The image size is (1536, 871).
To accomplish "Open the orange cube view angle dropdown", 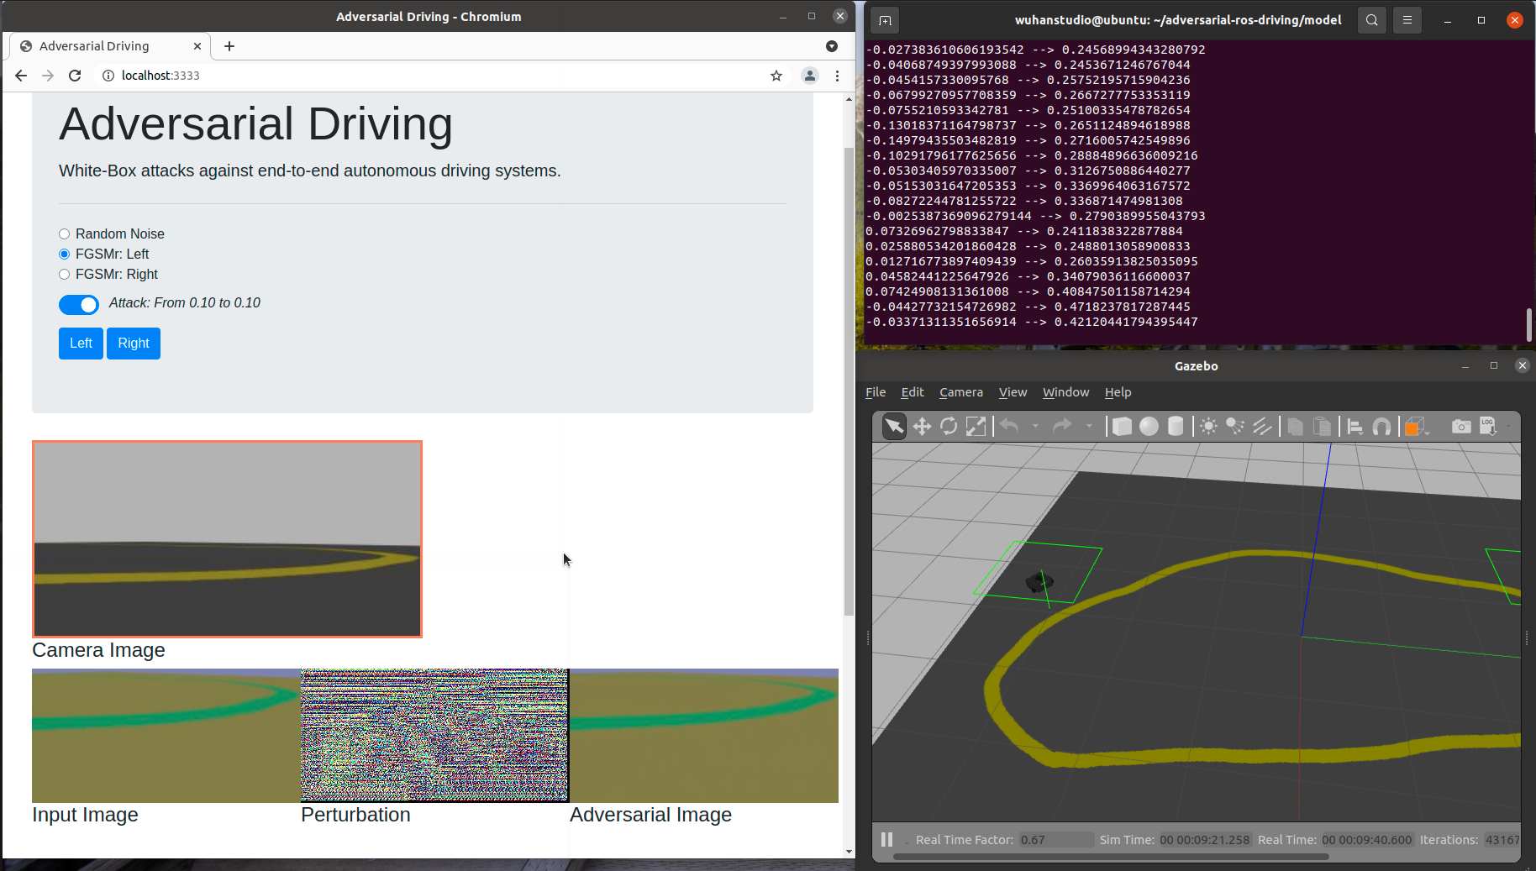I will (x=1417, y=427).
